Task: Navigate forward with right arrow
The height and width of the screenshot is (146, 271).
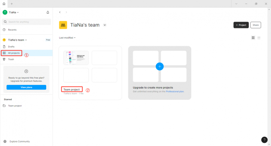Action: 67,12
